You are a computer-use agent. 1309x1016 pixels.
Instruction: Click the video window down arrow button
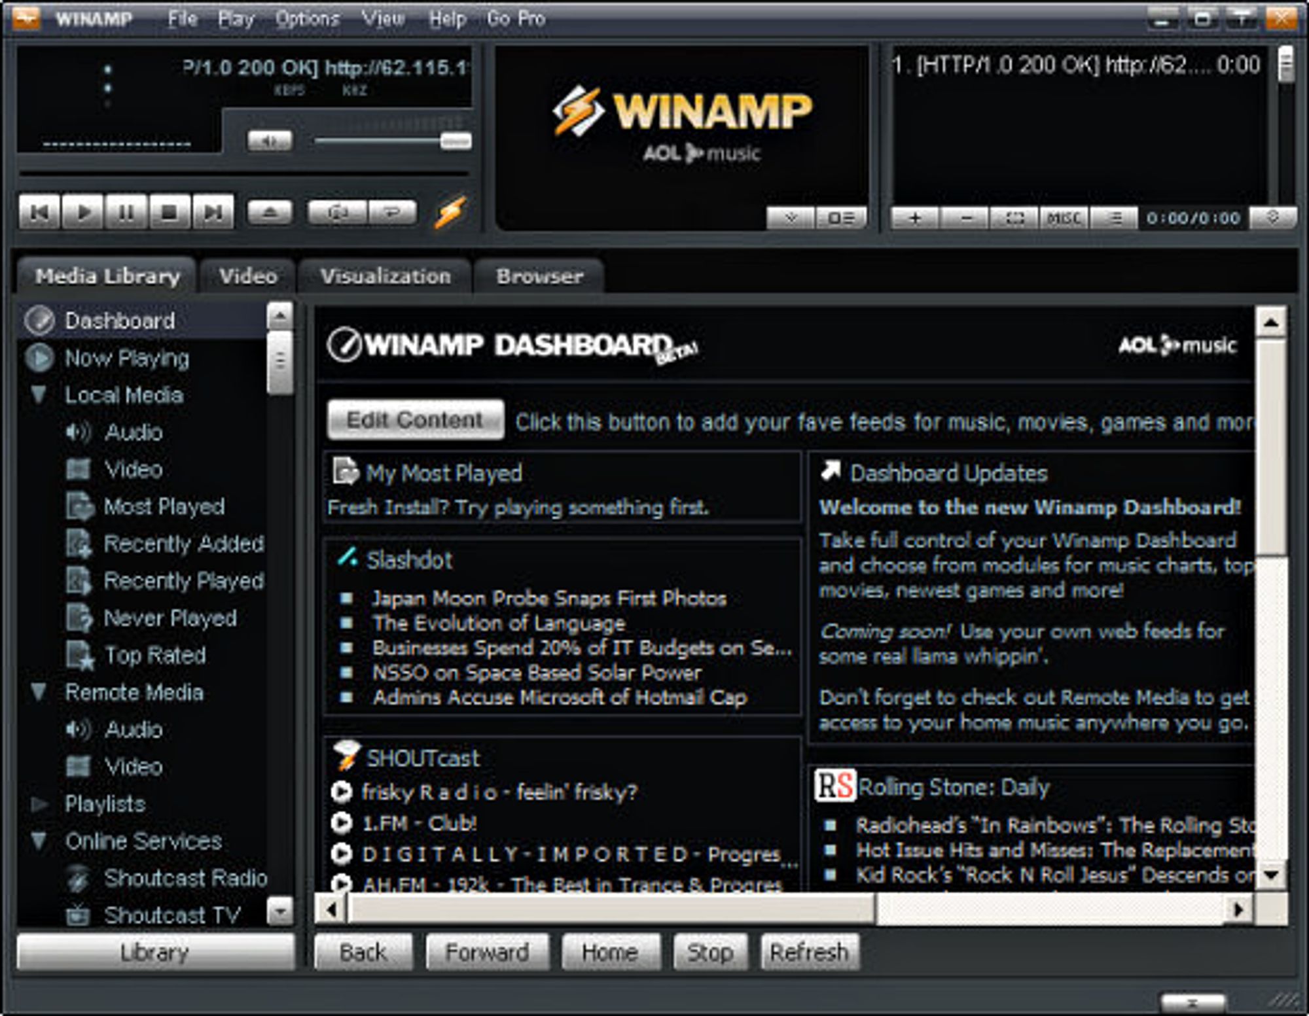pos(791,219)
